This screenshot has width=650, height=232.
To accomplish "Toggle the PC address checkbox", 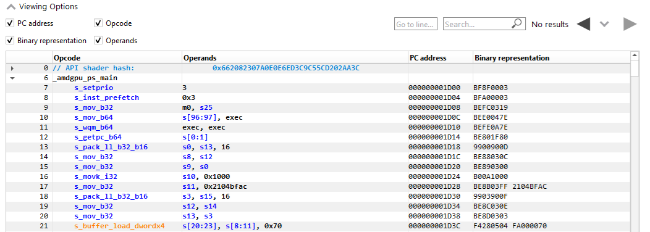I will [10, 23].
